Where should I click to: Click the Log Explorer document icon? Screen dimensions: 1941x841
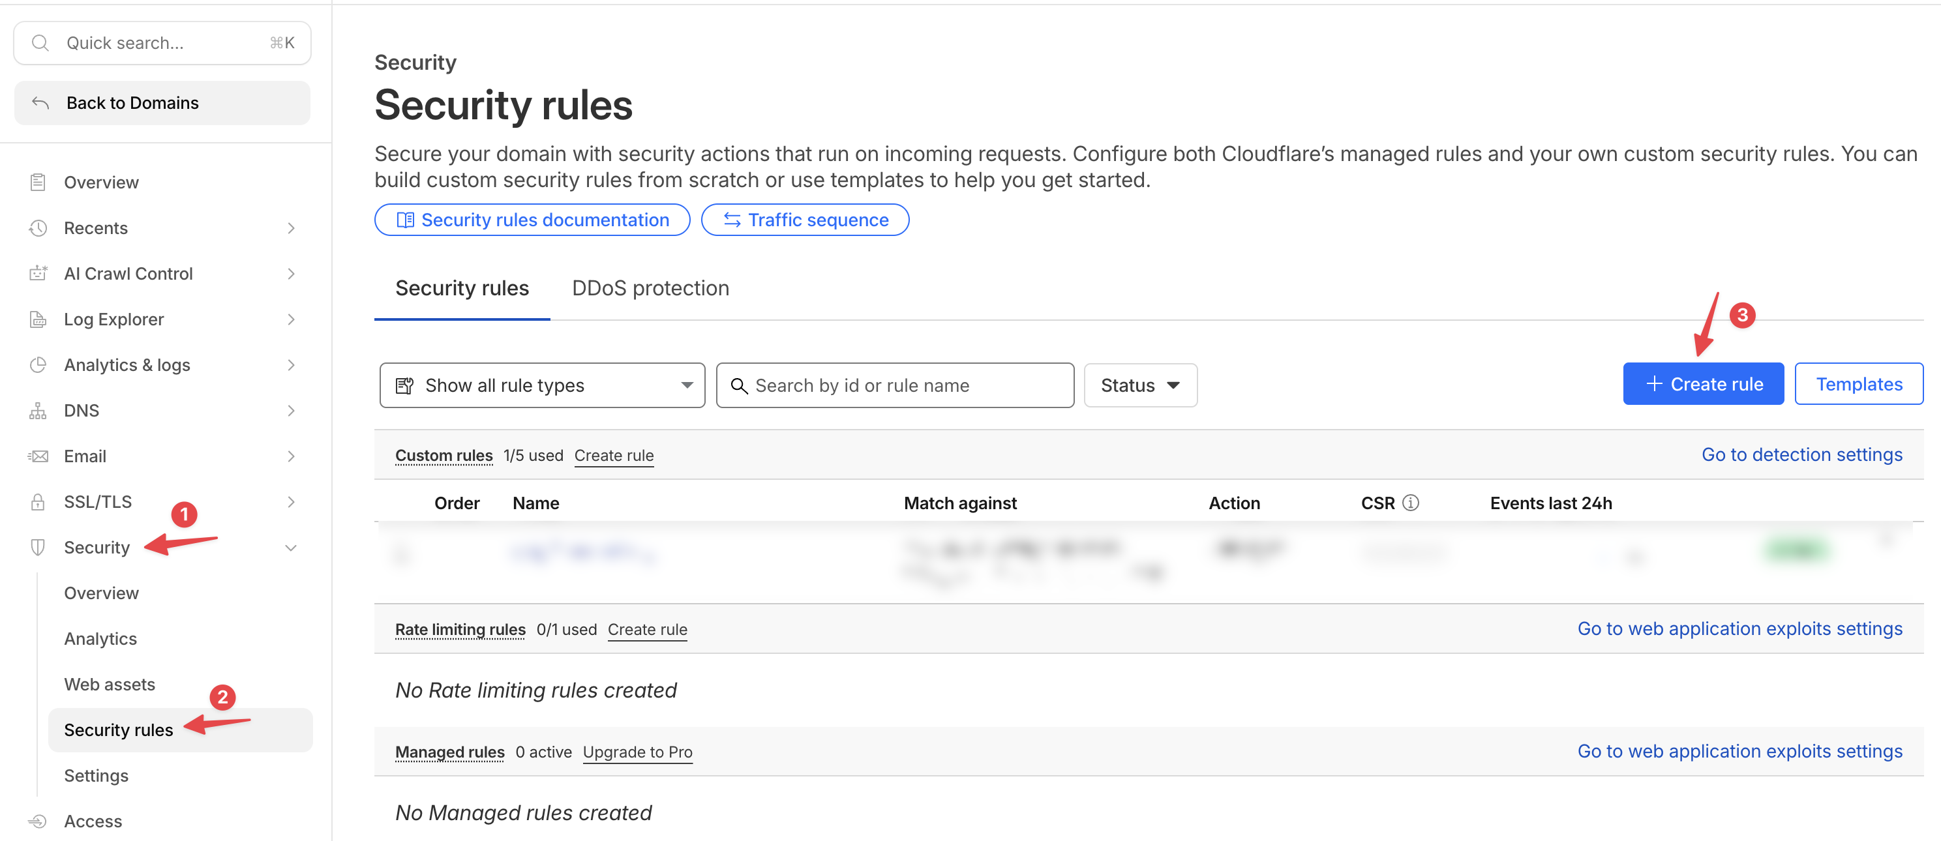[38, 319]
